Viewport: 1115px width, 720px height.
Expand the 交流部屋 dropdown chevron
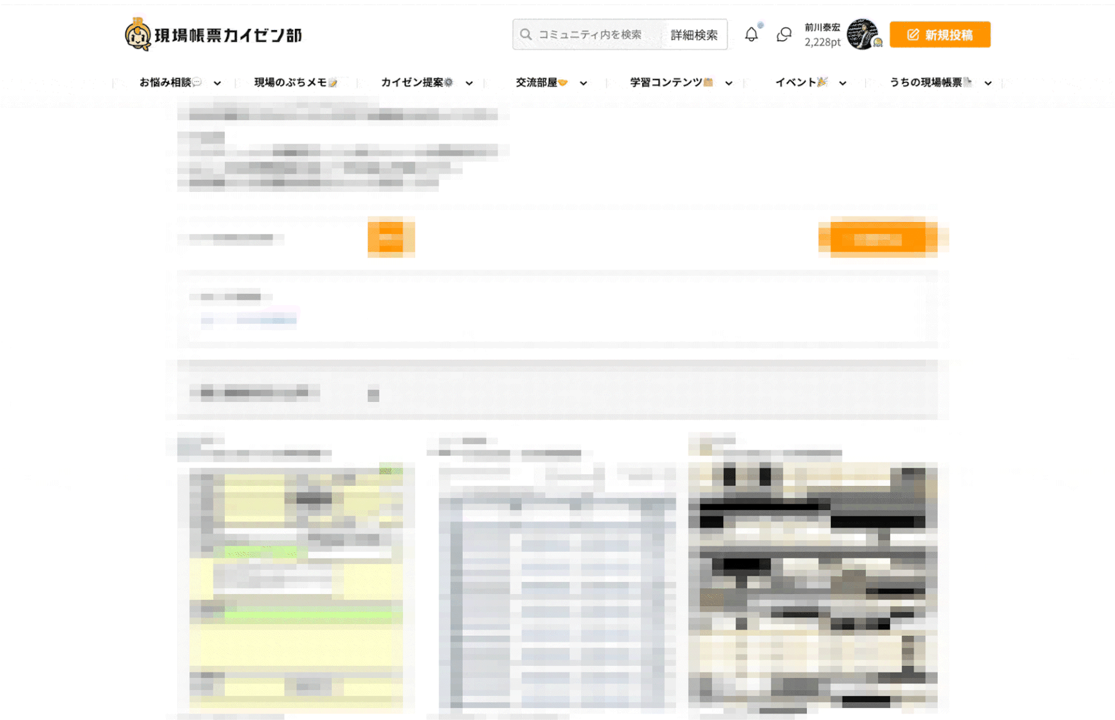tap(584, 83)
